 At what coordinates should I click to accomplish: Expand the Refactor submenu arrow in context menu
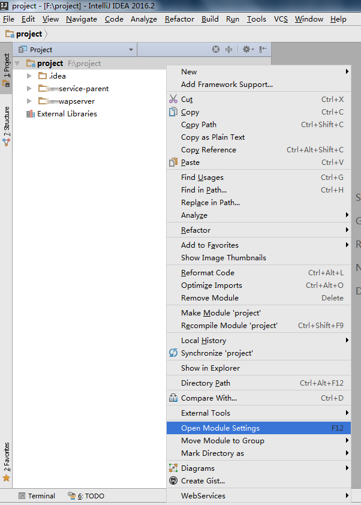[x=347, y=230]
